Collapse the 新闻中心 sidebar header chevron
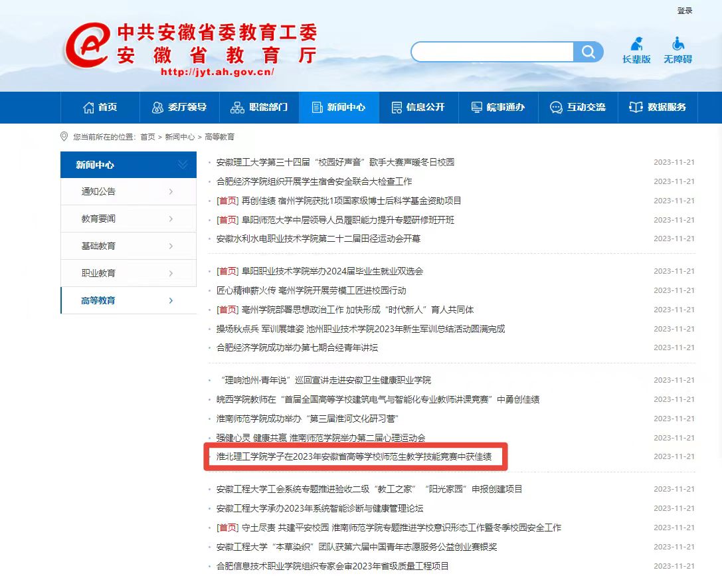This screenshot has height=580, width=722. point(183,165)
